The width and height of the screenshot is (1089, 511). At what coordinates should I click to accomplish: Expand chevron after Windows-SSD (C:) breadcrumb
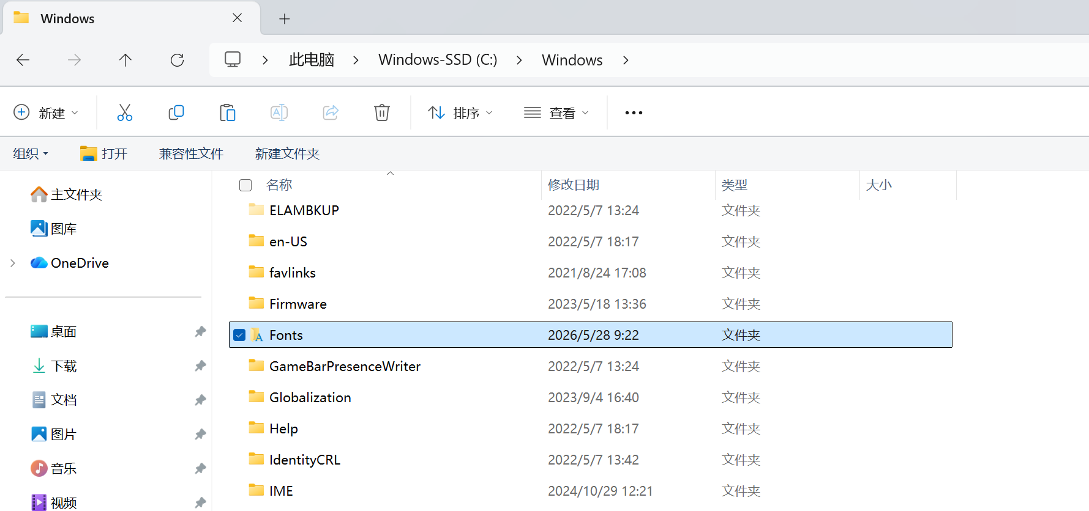(x=519, y=60)
